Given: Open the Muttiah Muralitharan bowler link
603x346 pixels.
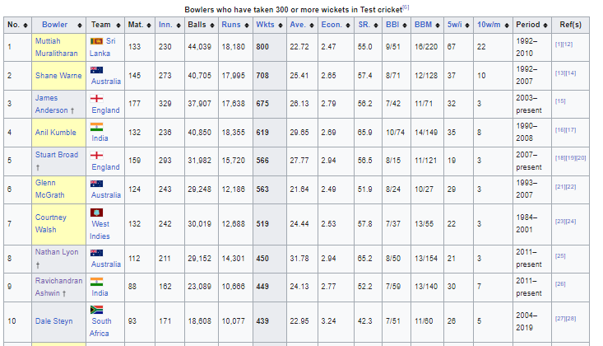Looking at the screenshot, I should pyautogui.click(x=58, y=46).
